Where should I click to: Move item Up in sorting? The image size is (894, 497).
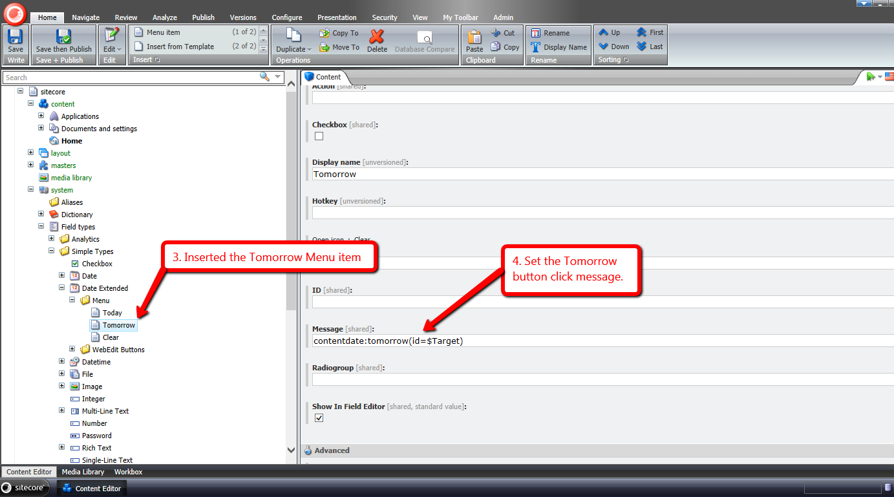(604, 32)
